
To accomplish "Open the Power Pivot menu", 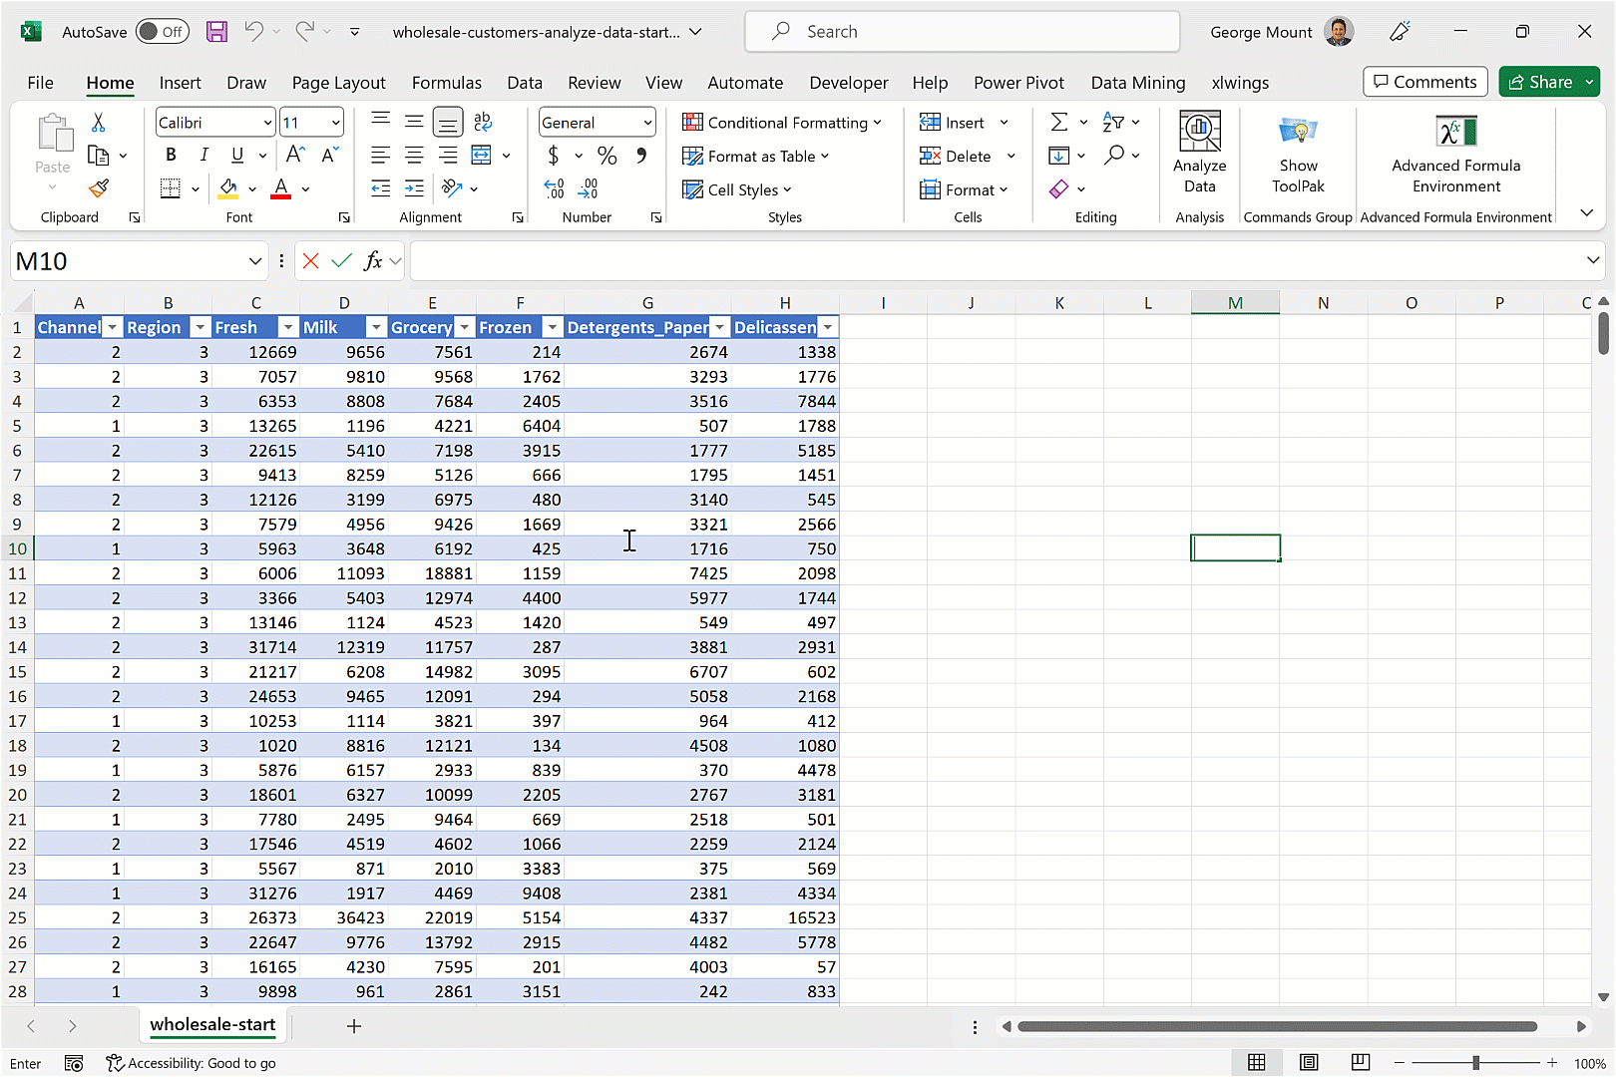I will point(1018,83).
